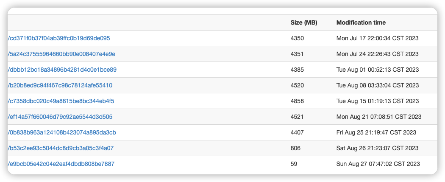Image resolution: width=445 pixels, height=182 pixels.
Task: Open the /e9bcb05e42c04e2eaf4dbdb808be7887 link
Action: tap(61, 164)
